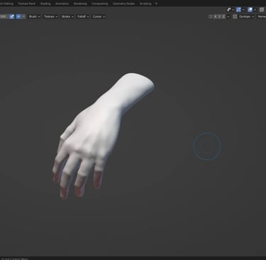Set brush direction to Add

pyautogui.click(x=18, y=16)
